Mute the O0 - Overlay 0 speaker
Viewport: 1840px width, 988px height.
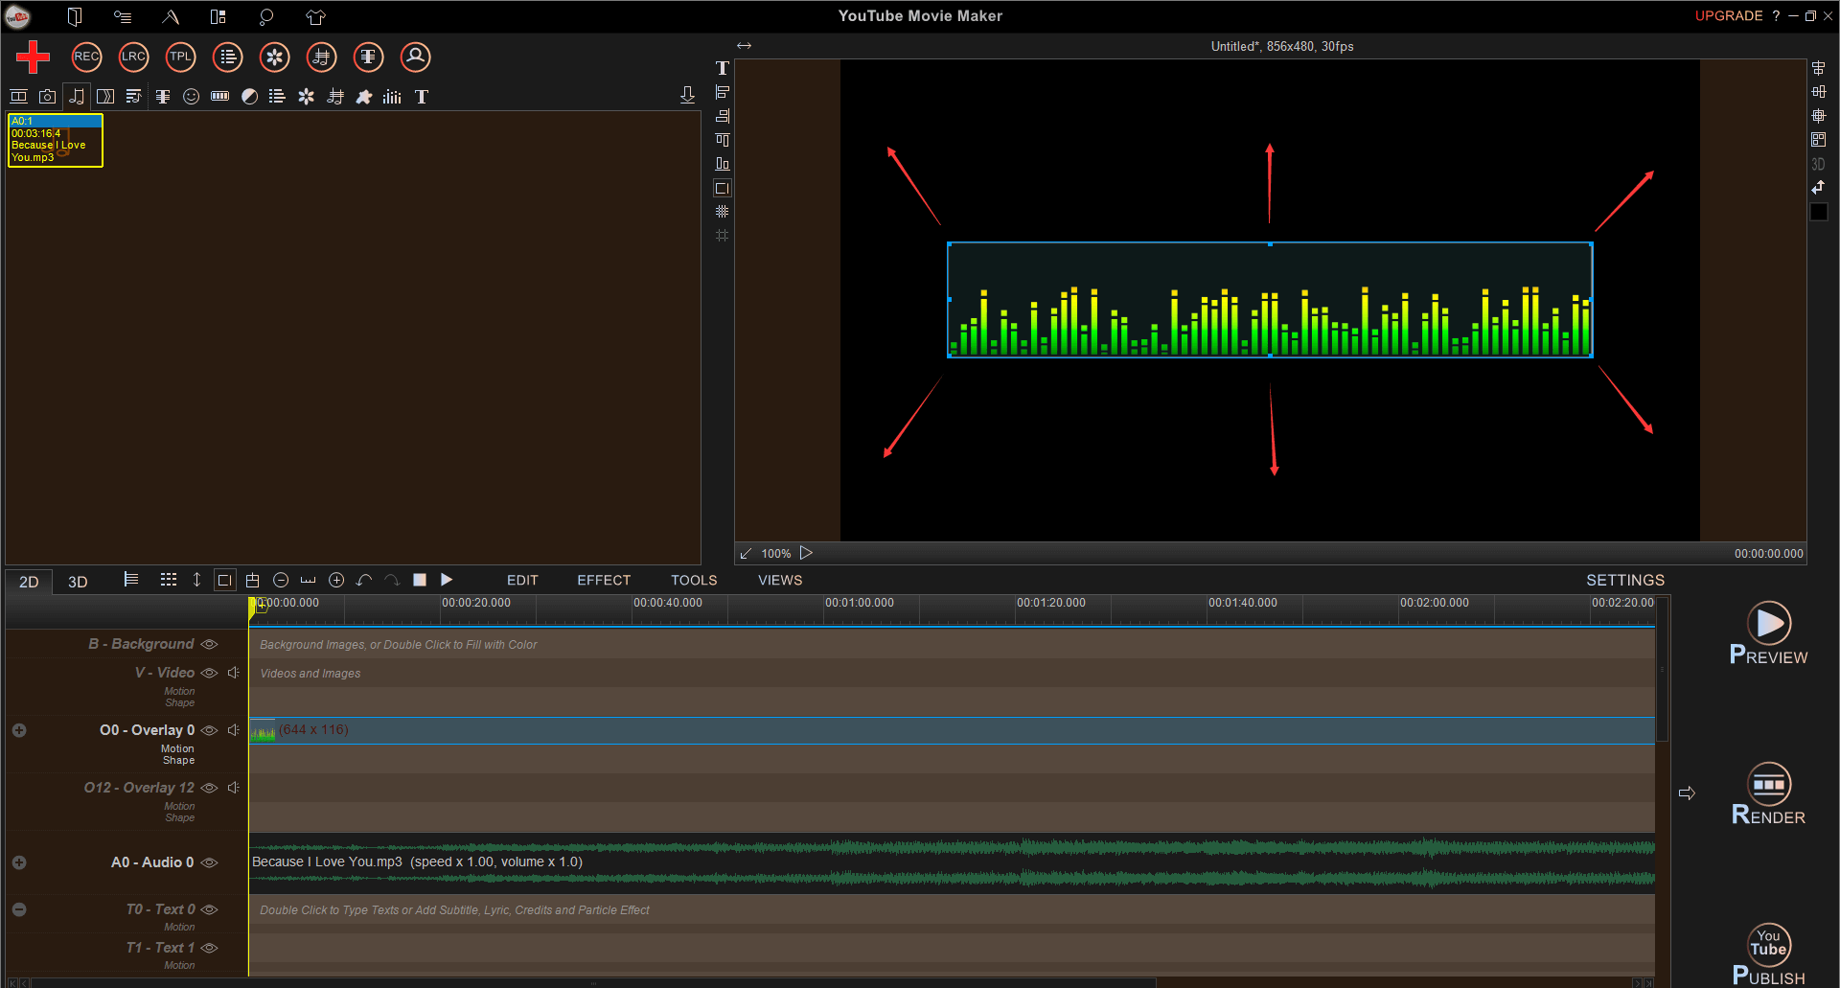tap(233, 730)
